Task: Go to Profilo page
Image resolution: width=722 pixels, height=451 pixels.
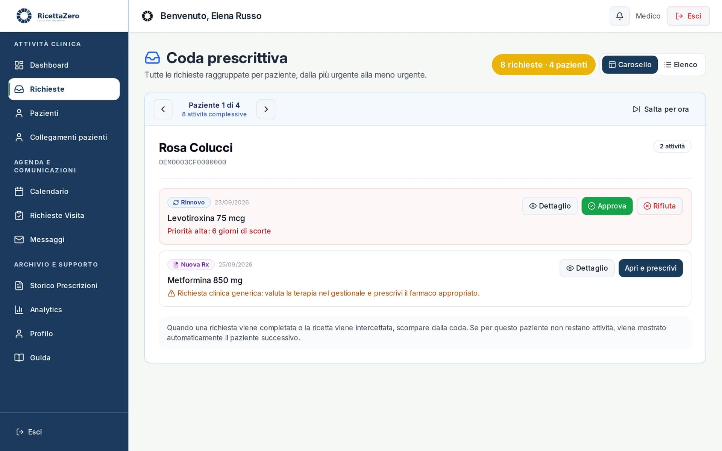Action: pos(64,334)
